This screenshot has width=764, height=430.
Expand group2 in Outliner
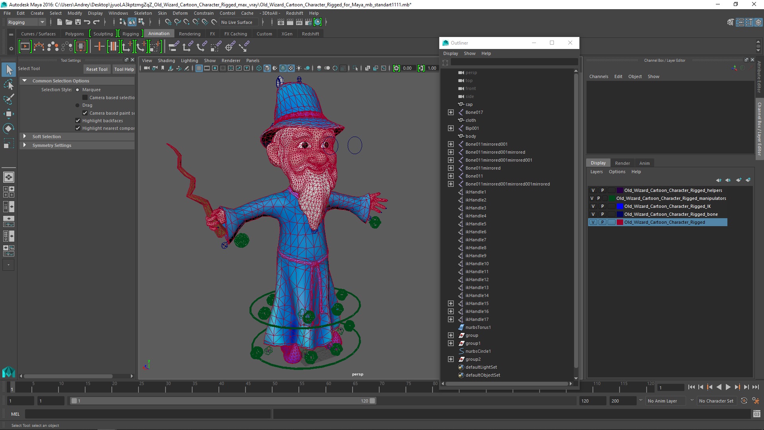[x=450, y=359]
